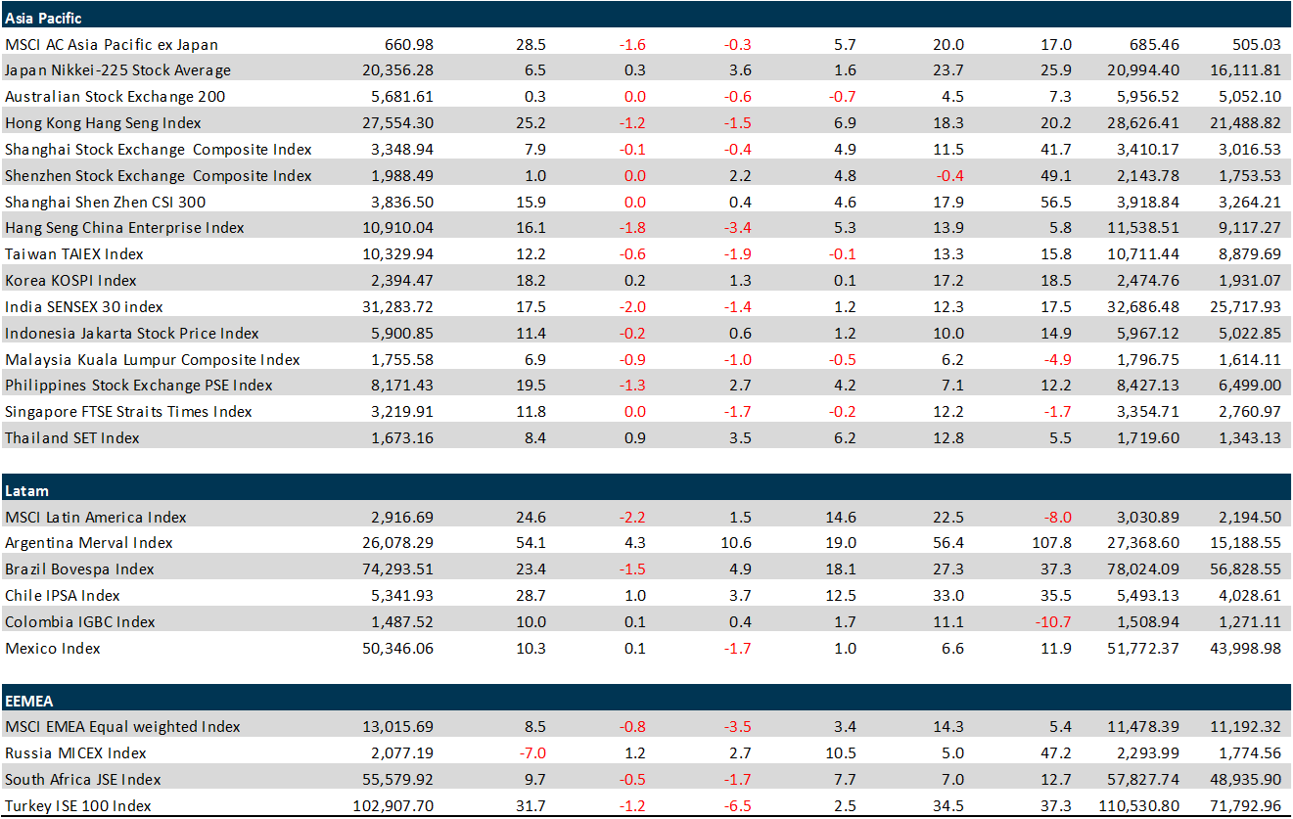1293x819 pixels.
Task: Click Indonesia Jakarta Stock Price Index label
Action: 132,334
